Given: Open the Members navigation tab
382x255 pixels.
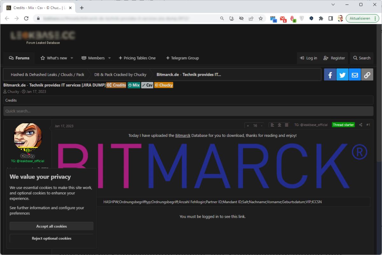Looking at the screenshot, I should (93, 58).
